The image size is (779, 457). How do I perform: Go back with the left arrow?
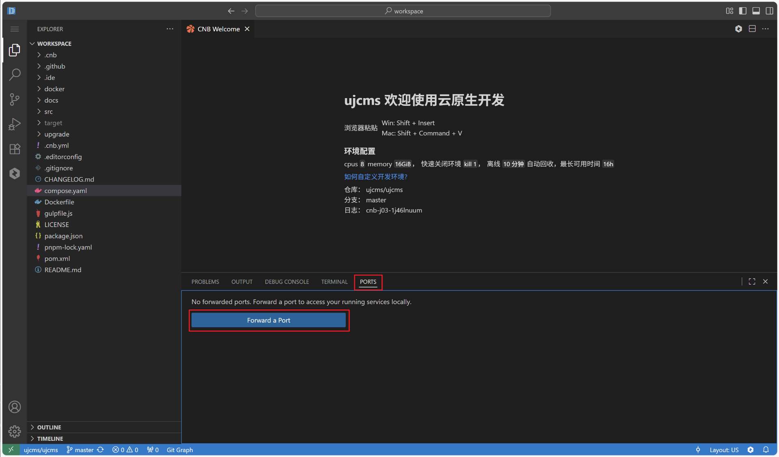coord(231,11)
